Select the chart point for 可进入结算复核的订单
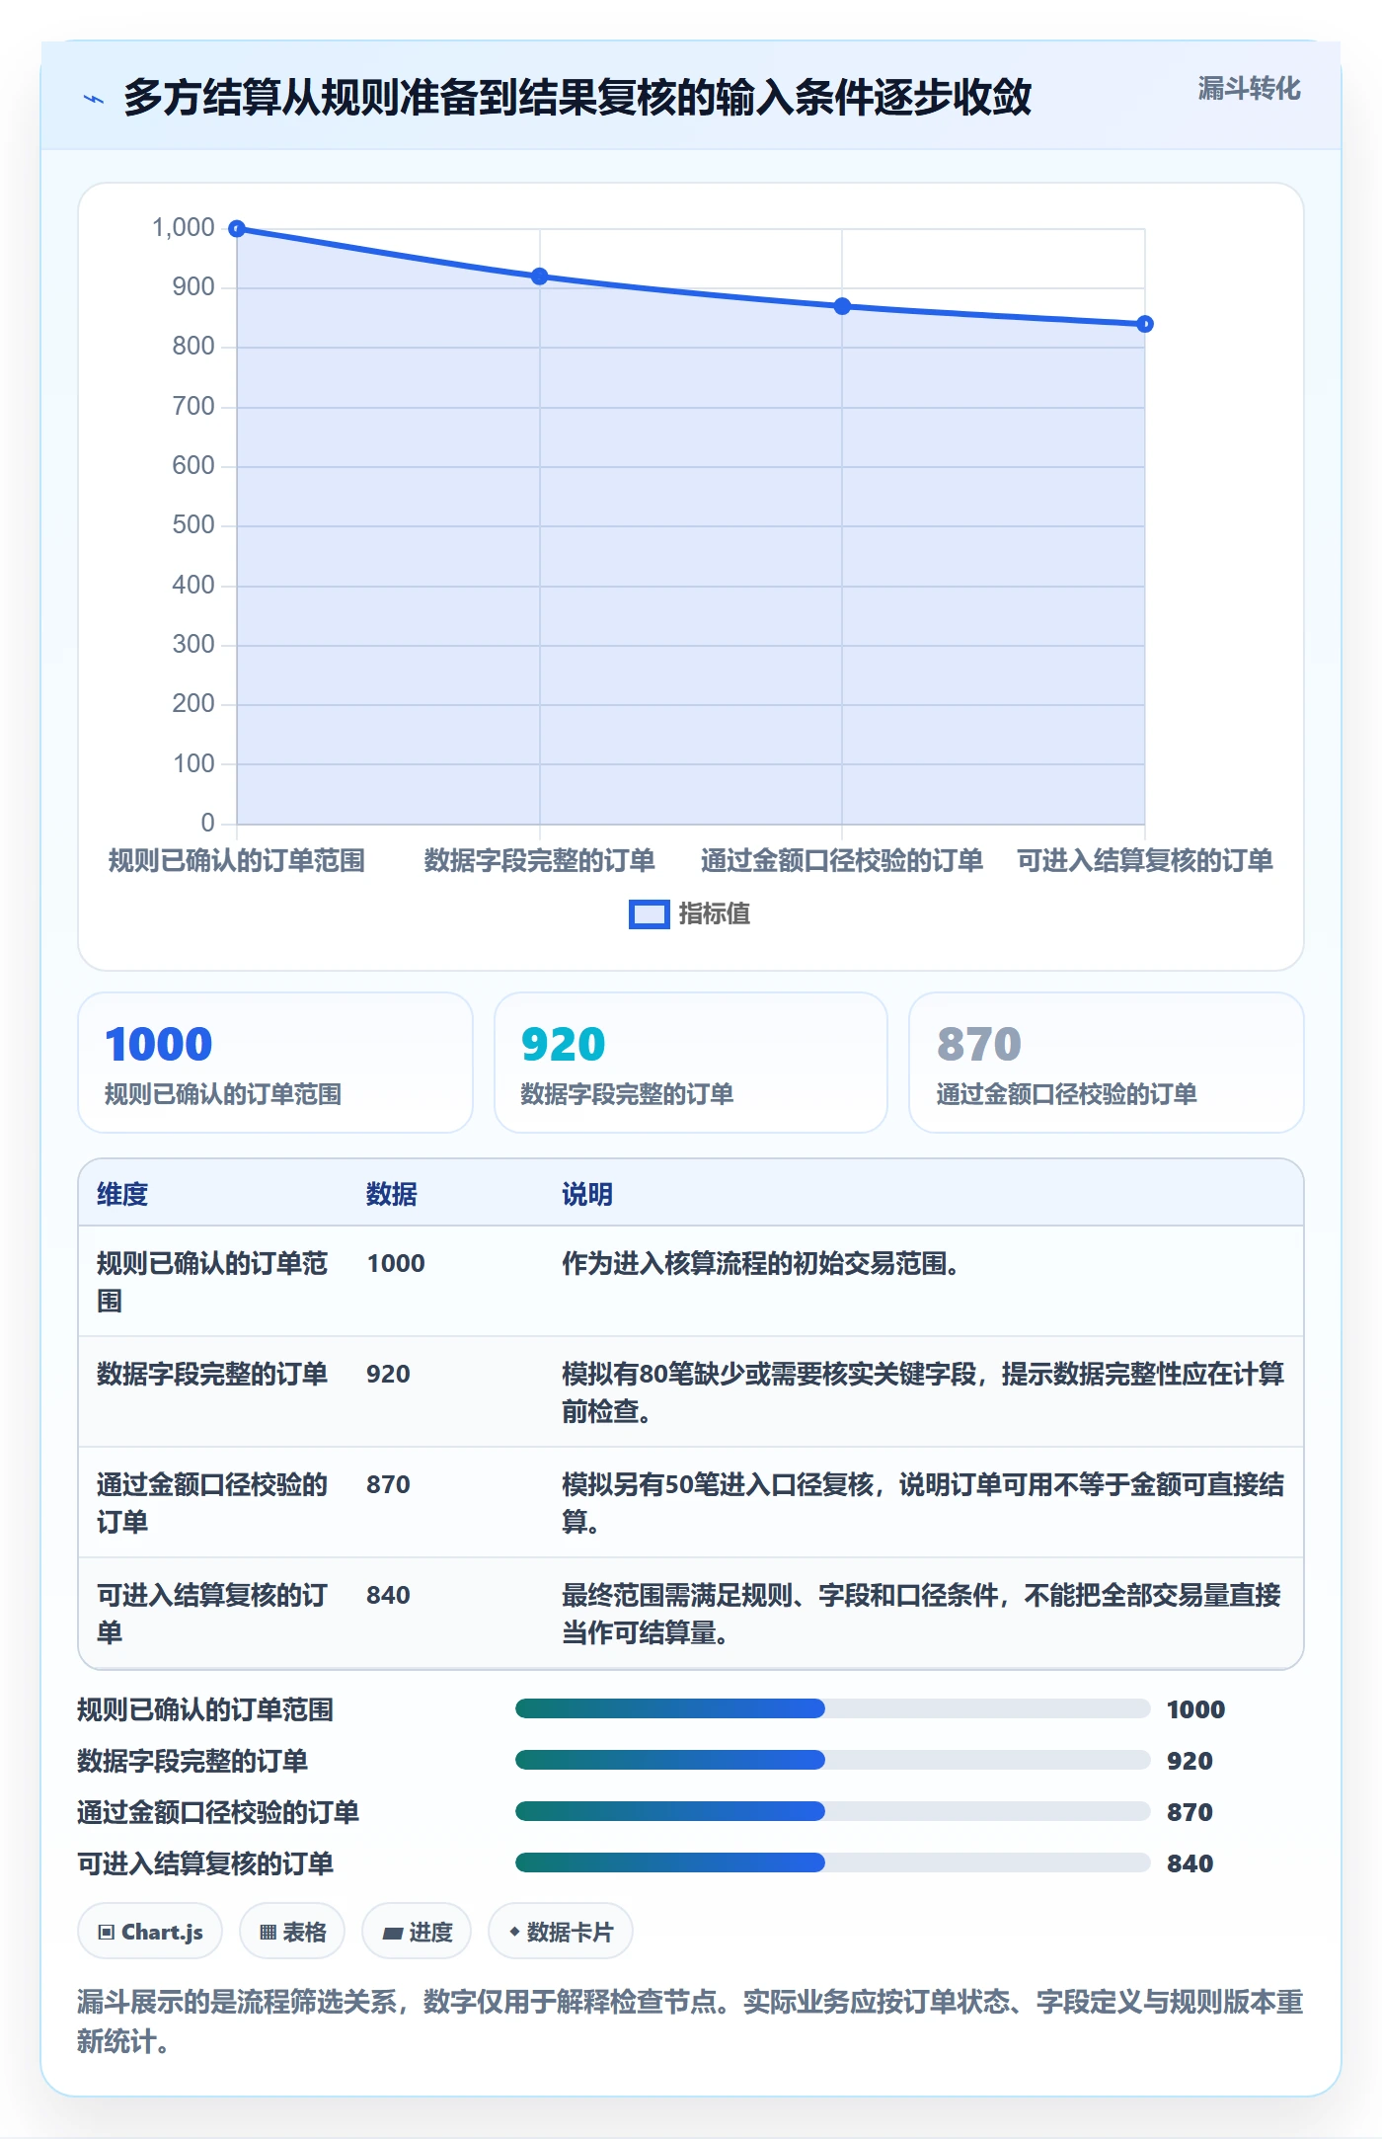Screen dimensions: 1382x2139 pos(1145,324)
